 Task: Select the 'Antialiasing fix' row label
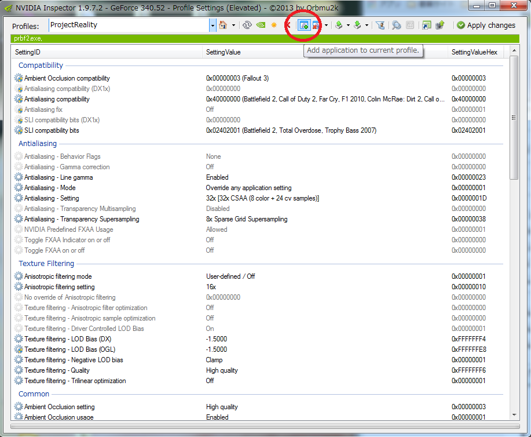point(43,110)
